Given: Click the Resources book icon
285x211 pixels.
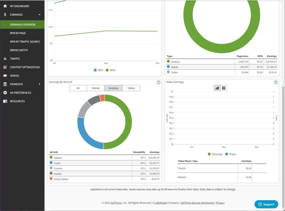Looking at the screenshot, I should [5, 101].
